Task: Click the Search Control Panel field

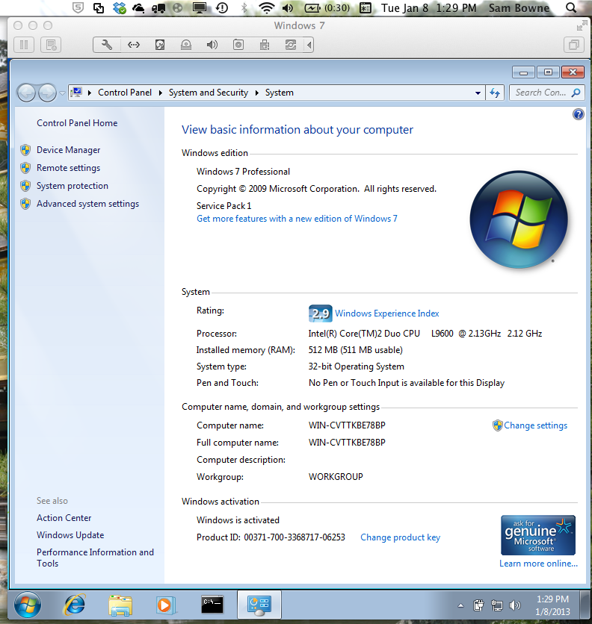Action: point(540,93)
